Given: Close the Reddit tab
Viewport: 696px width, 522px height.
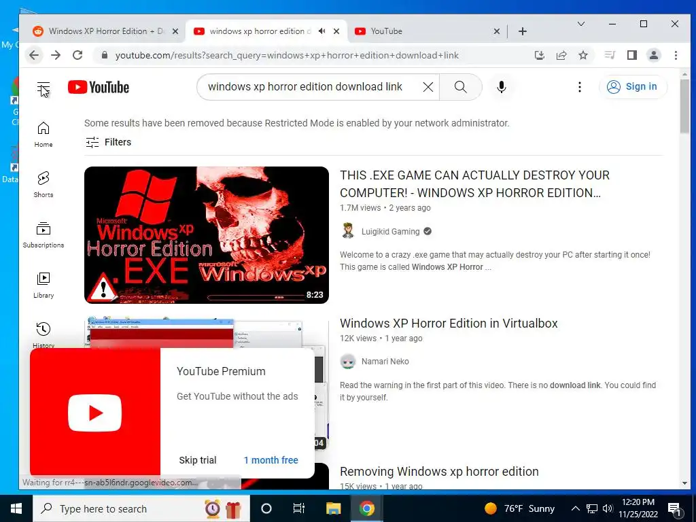Looking at the screenshot, I should (x=175, y=31).
